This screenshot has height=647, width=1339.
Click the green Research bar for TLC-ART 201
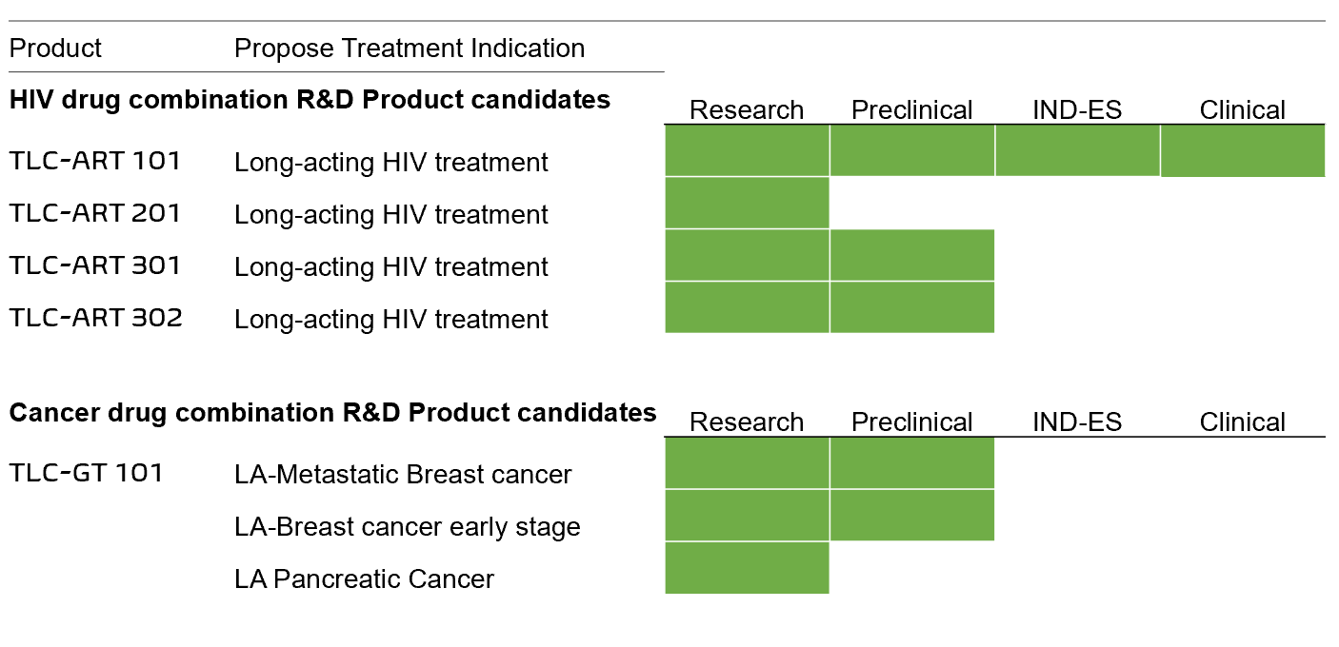point(747,204)
